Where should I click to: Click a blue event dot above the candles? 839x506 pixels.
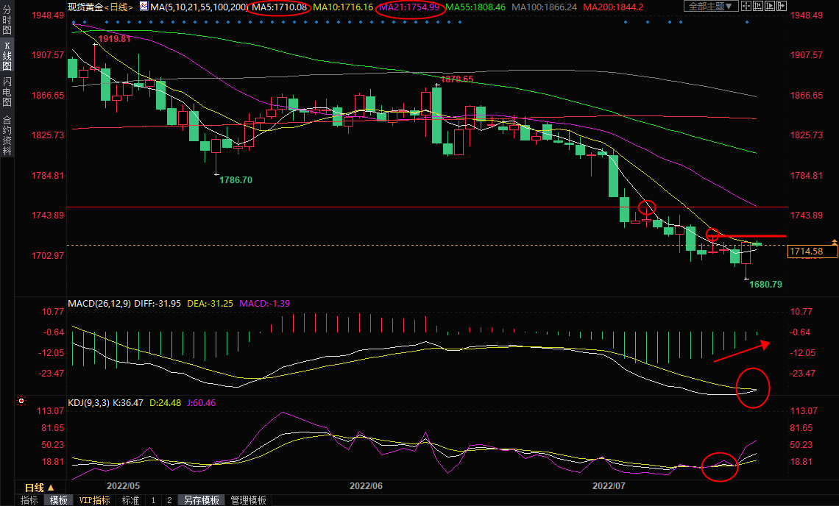click(x=74, y=23)
